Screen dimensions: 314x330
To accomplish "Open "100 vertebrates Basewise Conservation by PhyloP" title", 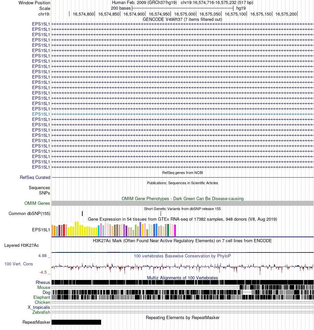I will tap(182, 256).
